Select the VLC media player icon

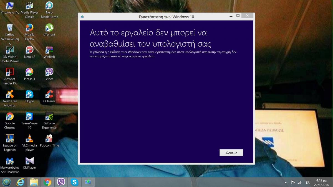[x=29, y=143]
